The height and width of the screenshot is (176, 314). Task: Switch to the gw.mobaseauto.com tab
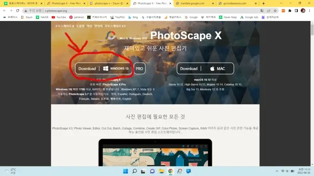(237, 4)
